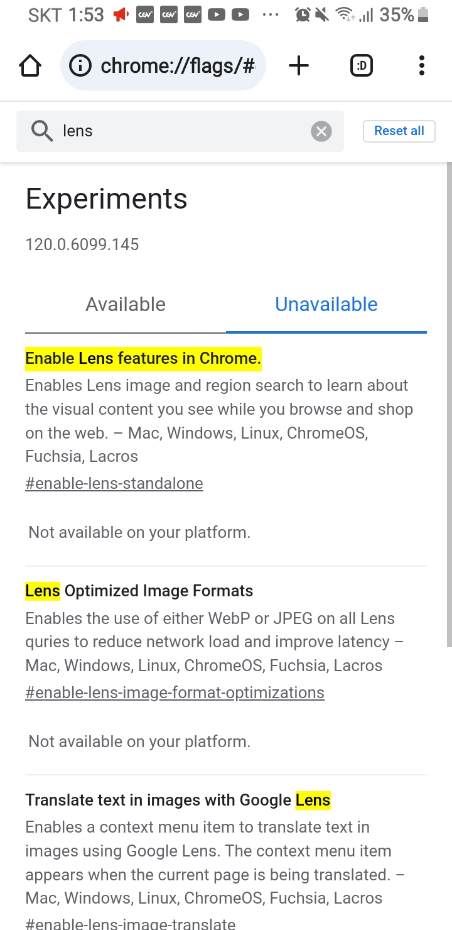Select the Enable Lens features in Chrome heading
452x930 pixels.
click(143, 358)
